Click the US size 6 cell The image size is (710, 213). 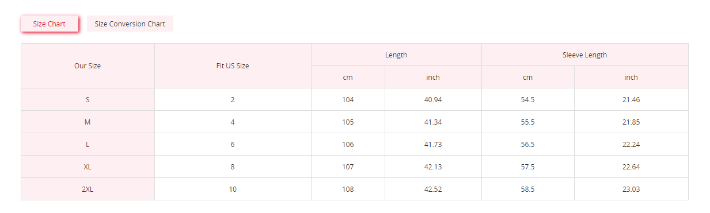tap(233, 144)
